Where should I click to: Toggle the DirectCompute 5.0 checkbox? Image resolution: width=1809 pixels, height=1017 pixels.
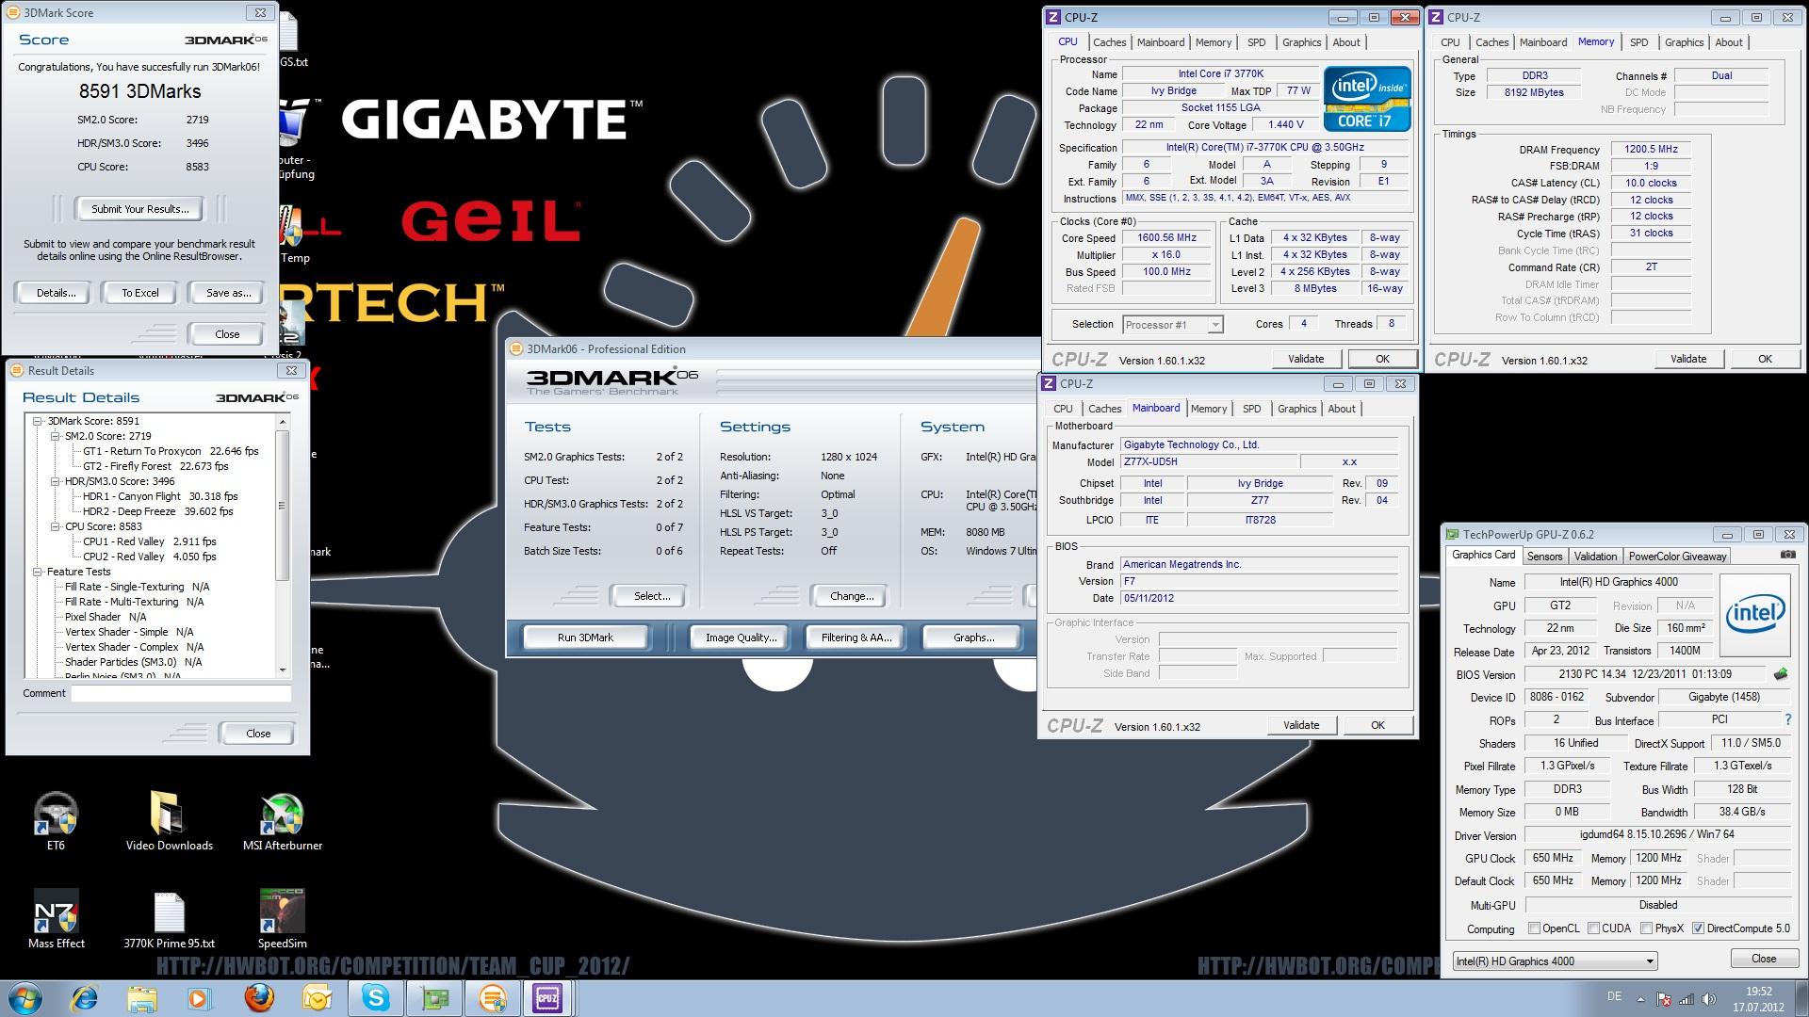coord(1698,928)
